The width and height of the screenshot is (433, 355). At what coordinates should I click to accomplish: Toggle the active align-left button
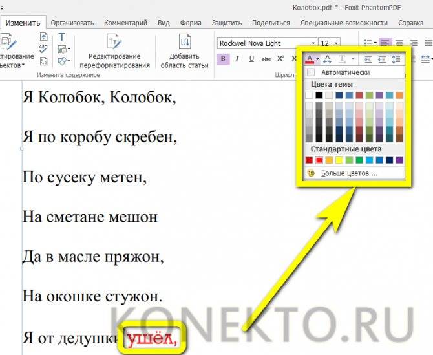(385, 43)
